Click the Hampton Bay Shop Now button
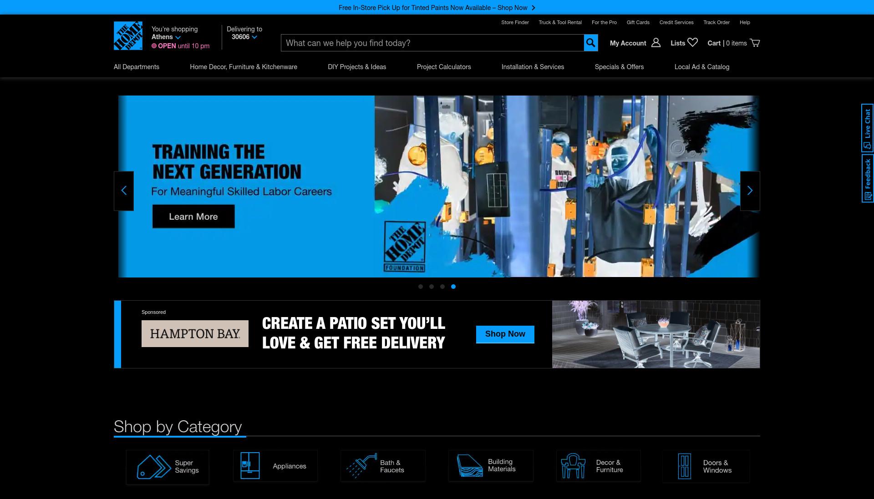874x499 pixels. 505,334
